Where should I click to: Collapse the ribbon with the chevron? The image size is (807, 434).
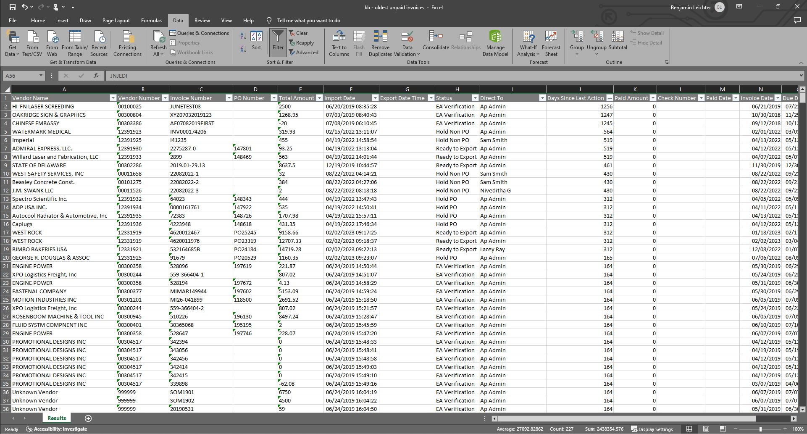click(x=801, y=63)
